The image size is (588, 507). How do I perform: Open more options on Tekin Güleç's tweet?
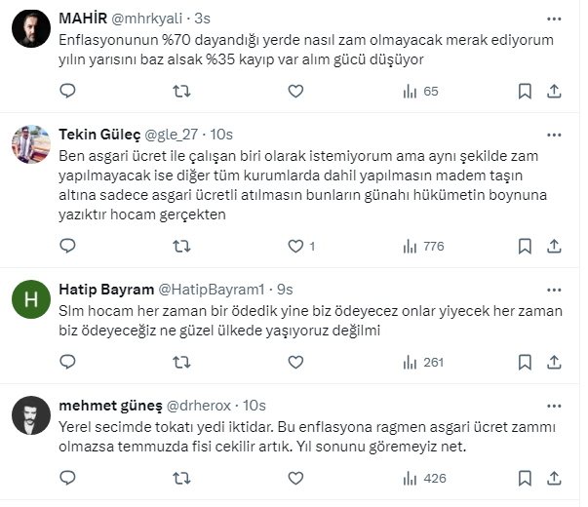pyautogui.click(x=554, y=134)
